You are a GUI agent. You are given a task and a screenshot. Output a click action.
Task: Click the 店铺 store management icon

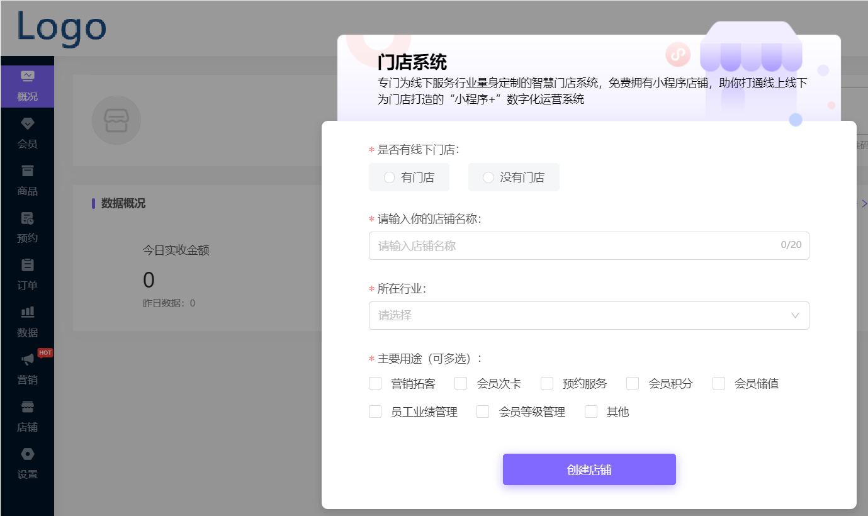pos(27,415)
